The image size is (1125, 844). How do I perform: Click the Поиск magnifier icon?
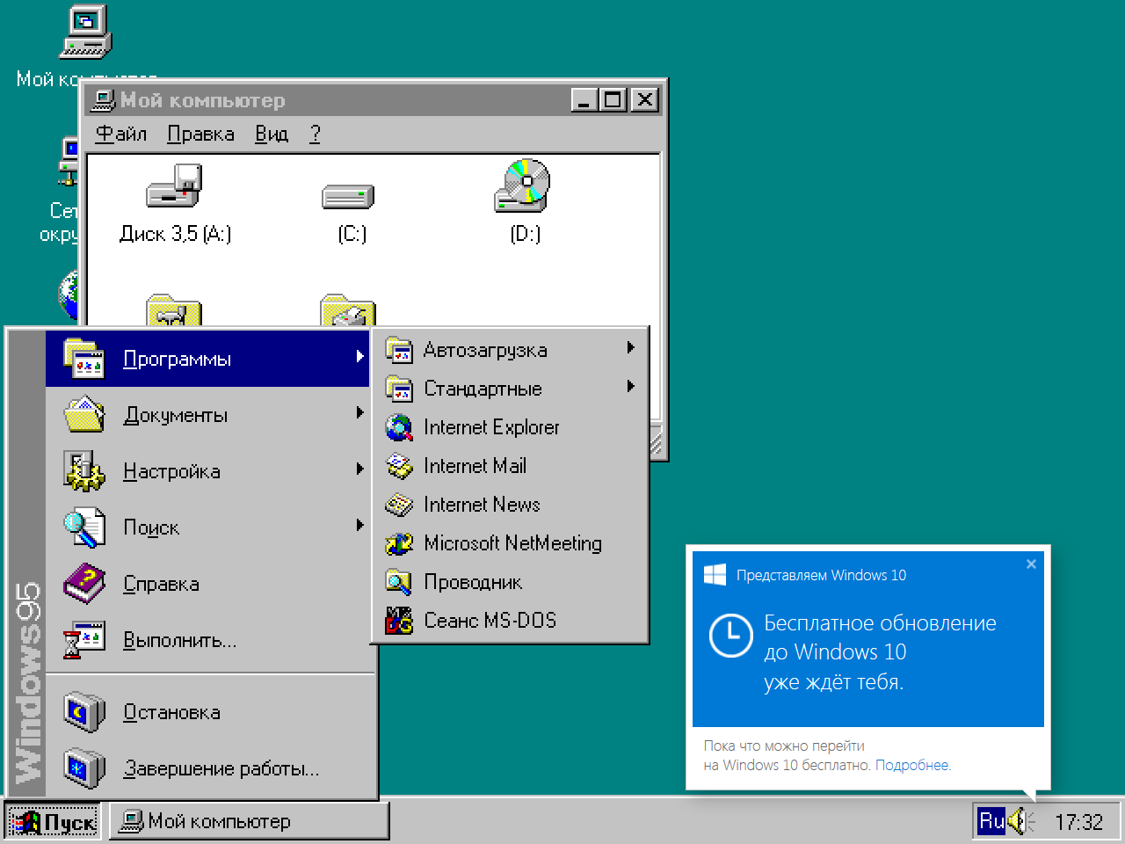pos(84,527)
